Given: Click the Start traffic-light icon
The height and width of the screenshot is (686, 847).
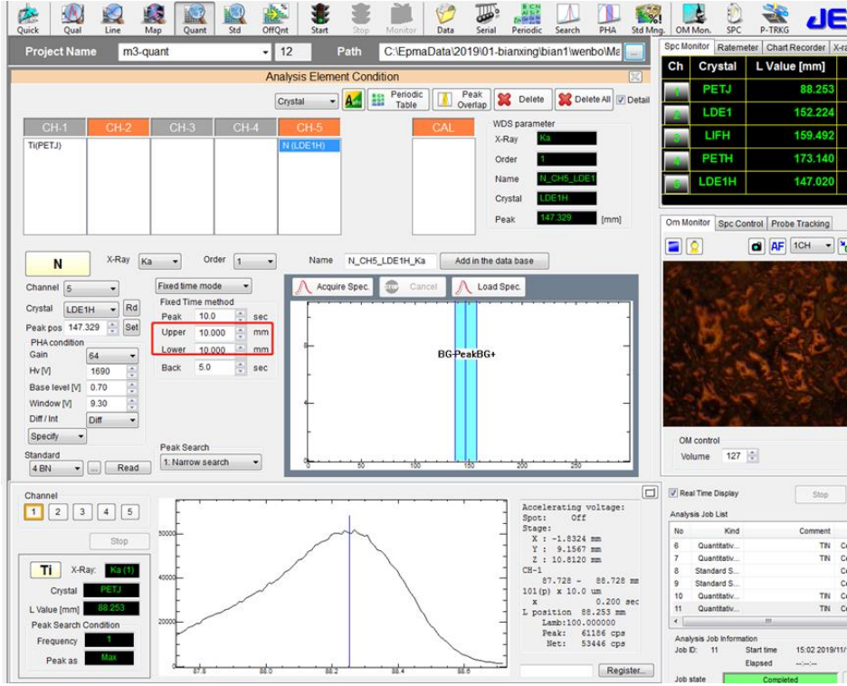Looking at the screenshot, I should pyautogui.click(x=319, y=17).
